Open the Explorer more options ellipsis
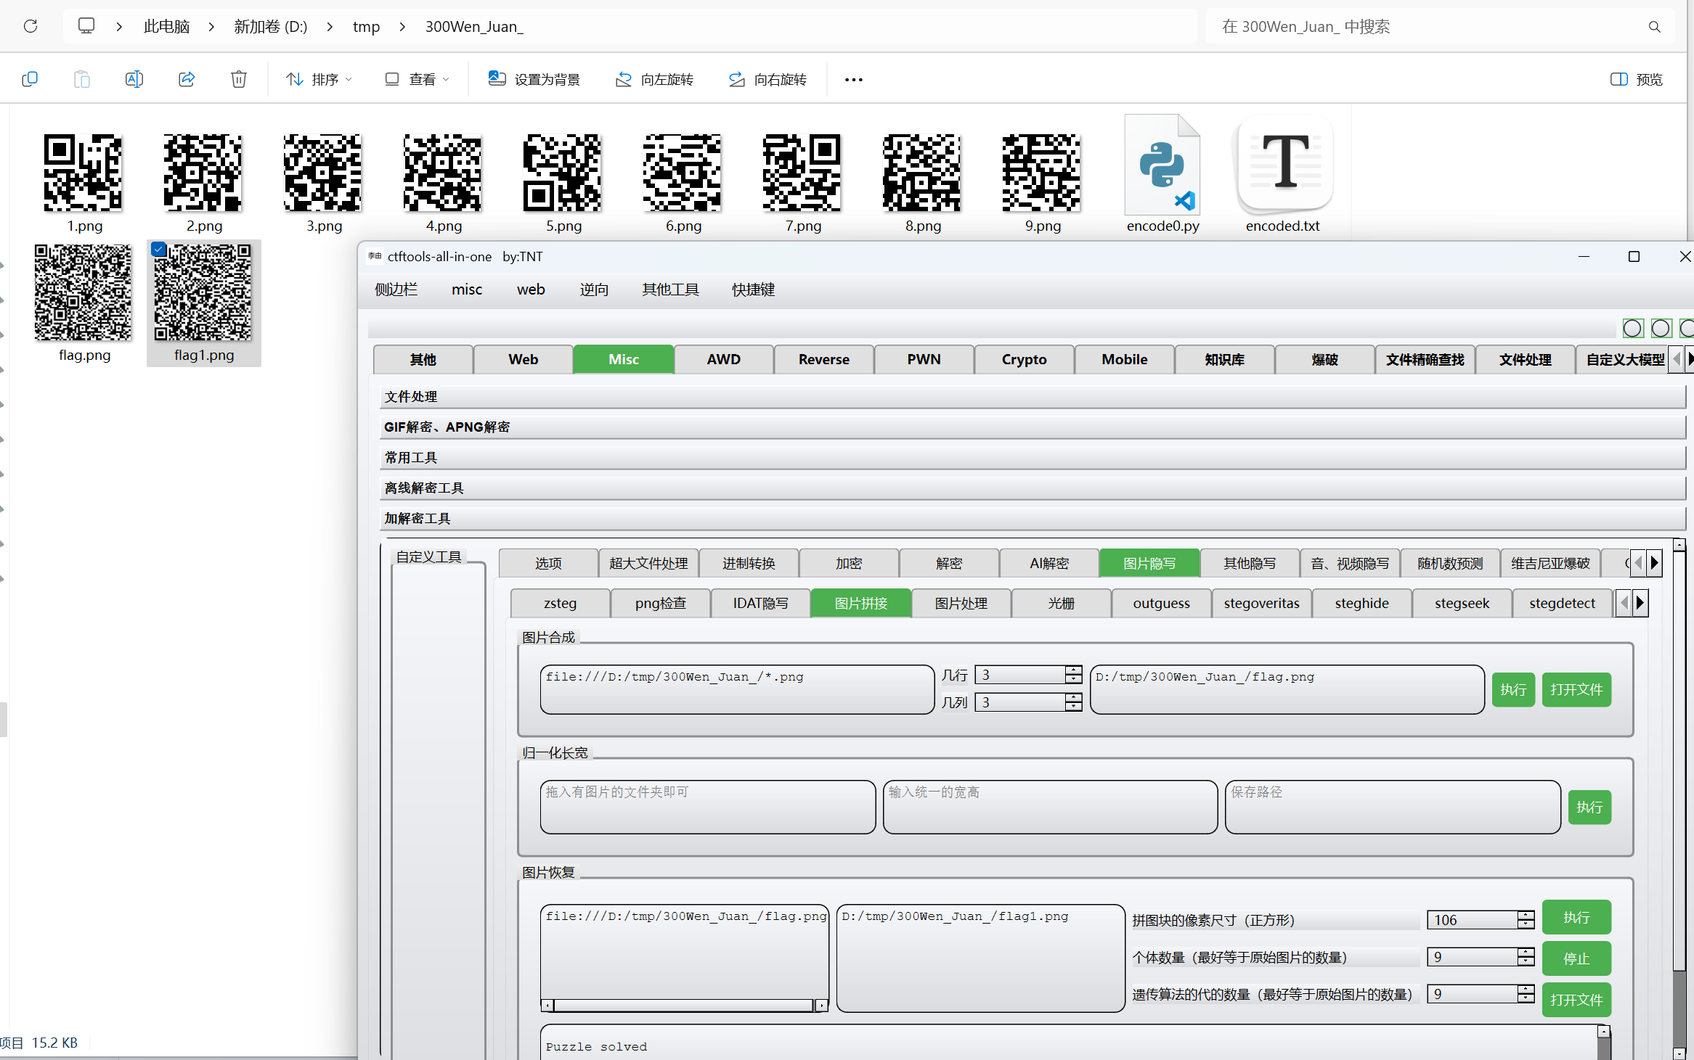The height and width of the screenshot is (1060, 1694). click(x=854, y=79)
